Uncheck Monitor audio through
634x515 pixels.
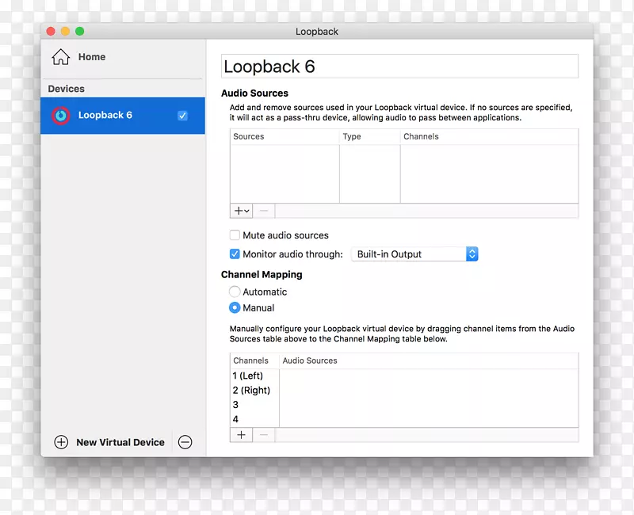tap(235, 254)
